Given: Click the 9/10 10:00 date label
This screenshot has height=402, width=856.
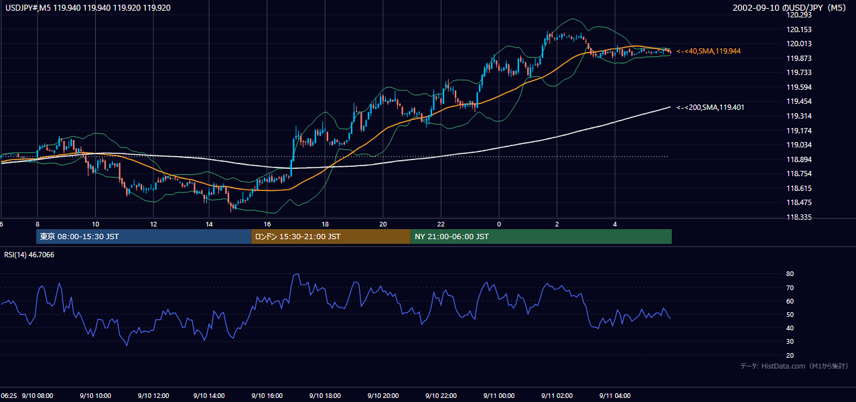Looking at the screenshot, I should 96,395.
